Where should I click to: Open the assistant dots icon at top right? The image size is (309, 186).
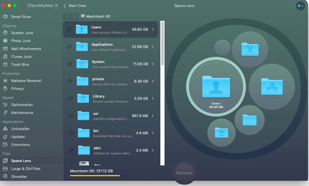tap(300, 6)
